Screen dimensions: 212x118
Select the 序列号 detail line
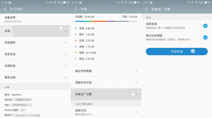[18, 100]
